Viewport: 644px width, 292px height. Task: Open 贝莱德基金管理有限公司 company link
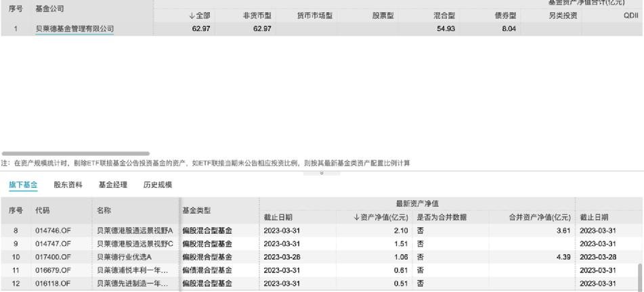tap(74, 29)
